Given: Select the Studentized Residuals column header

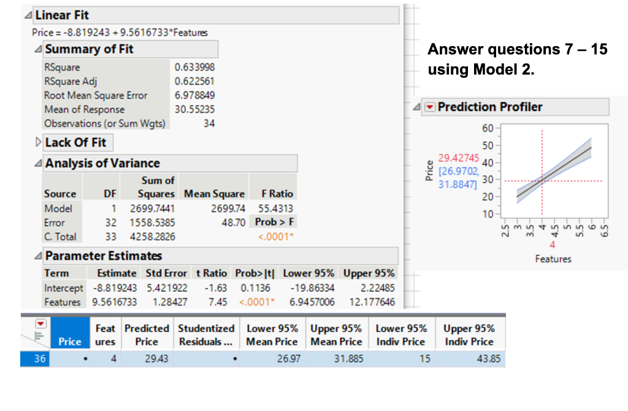Looking at the screenshot, I should (205, 333).
